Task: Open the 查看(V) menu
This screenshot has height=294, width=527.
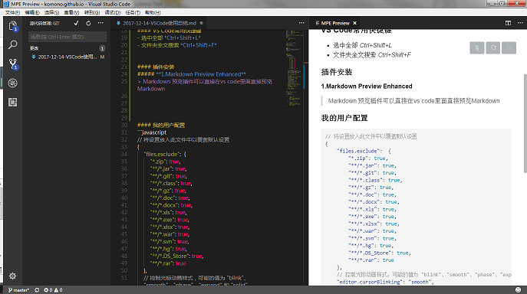Action: coord(71,12)
